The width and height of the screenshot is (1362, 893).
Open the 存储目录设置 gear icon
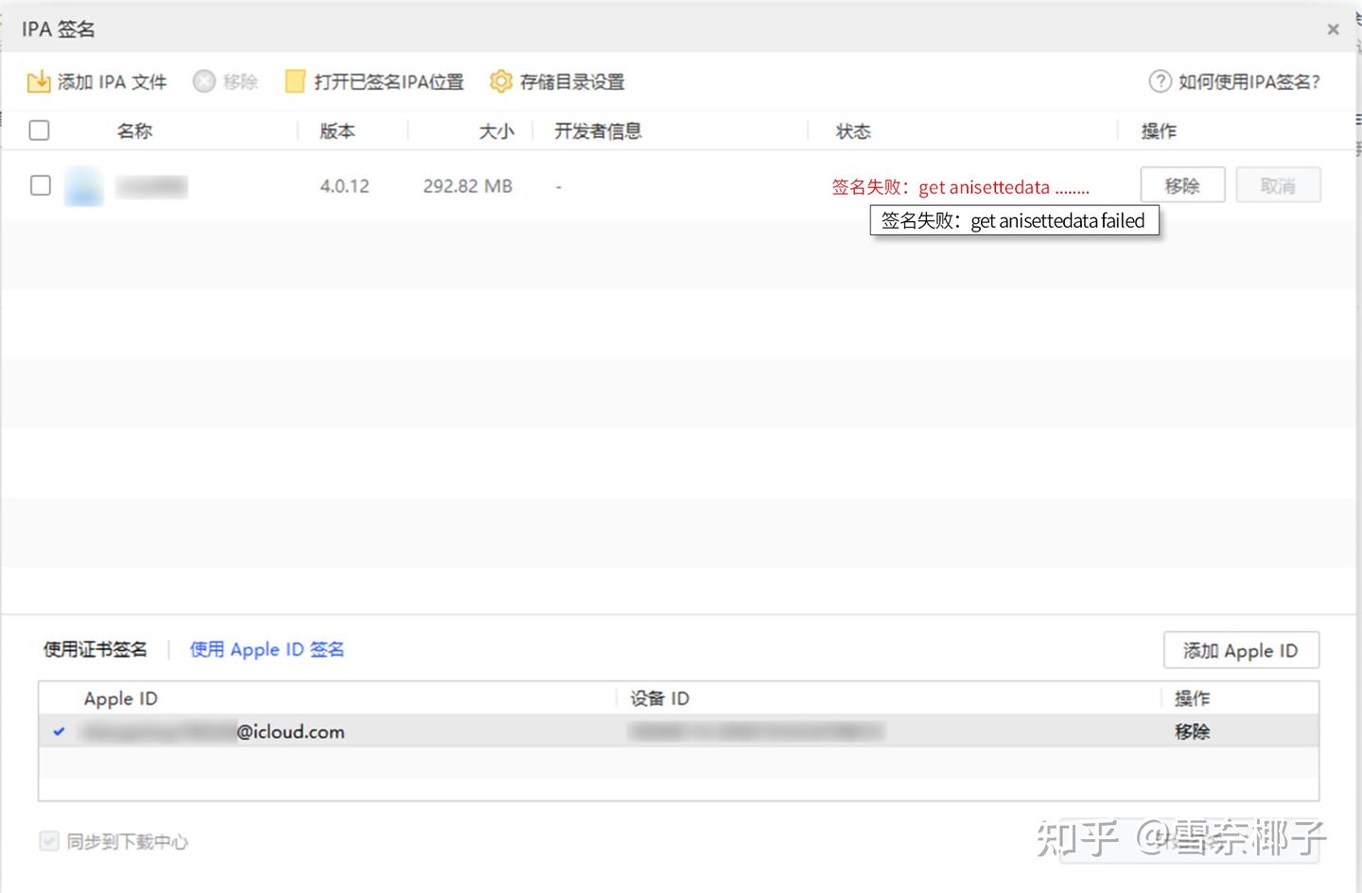pyautogui.click(x=501, y=81)
